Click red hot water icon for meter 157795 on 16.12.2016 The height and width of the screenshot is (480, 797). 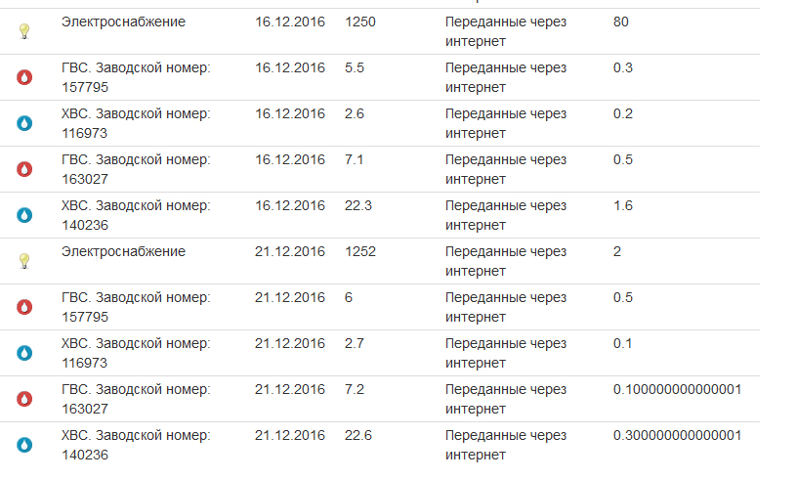click(25, 77)
